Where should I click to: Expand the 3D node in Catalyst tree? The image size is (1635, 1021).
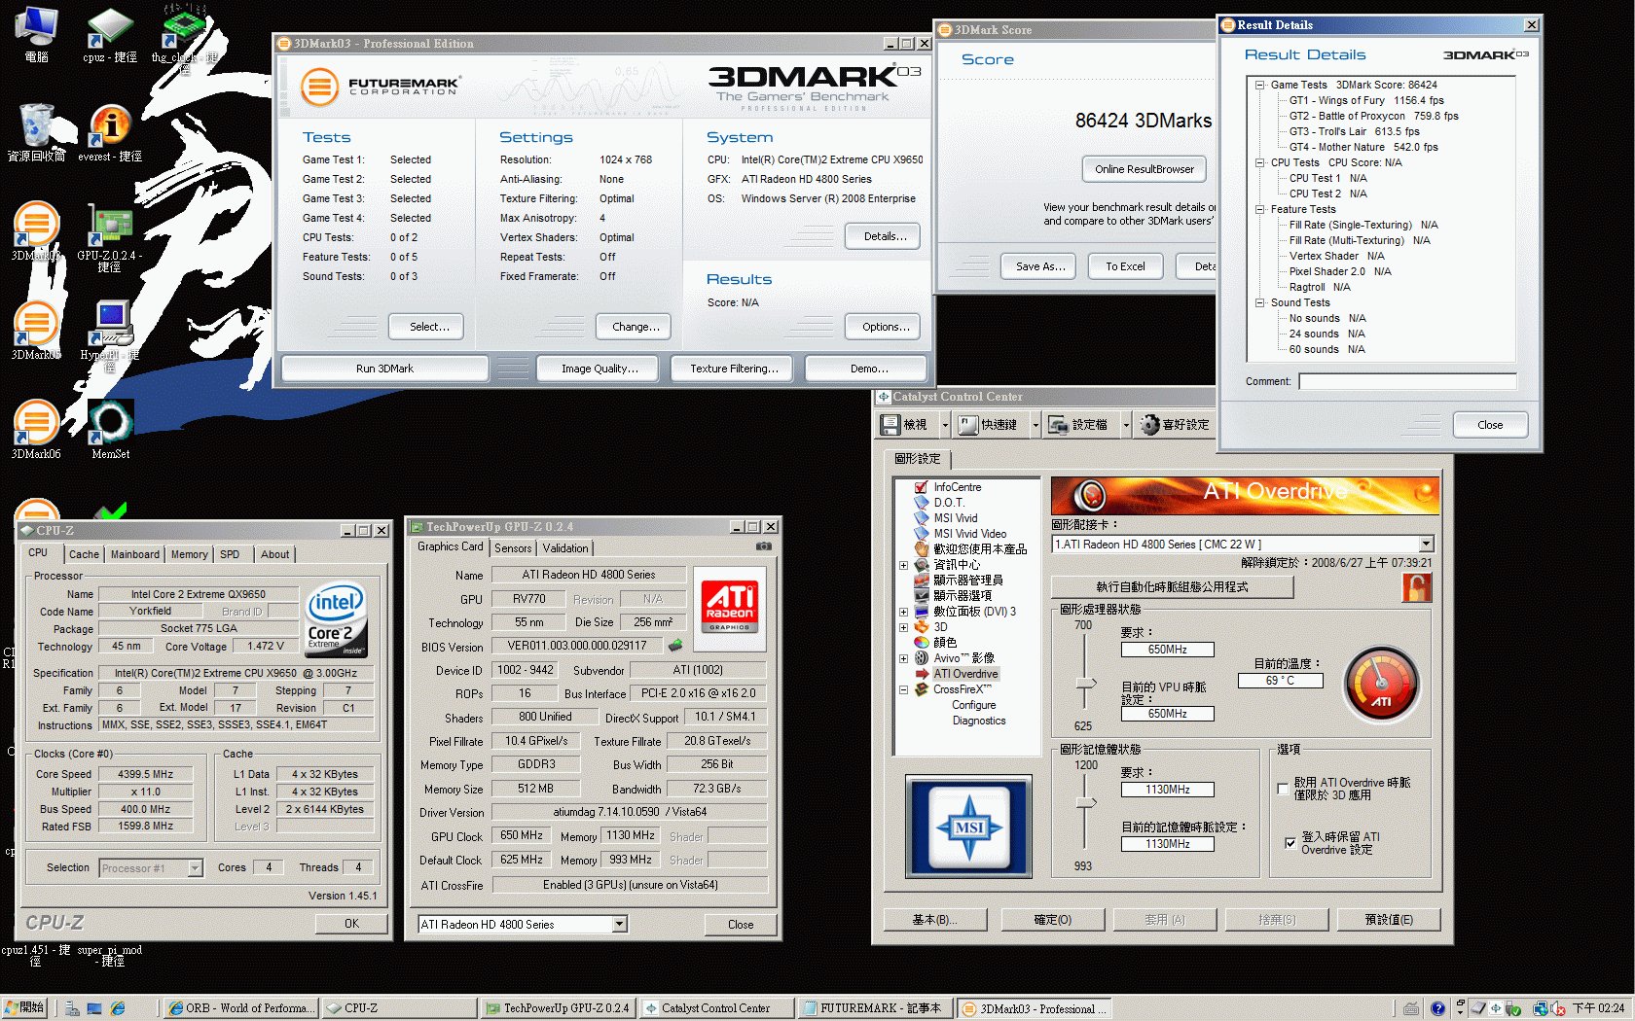pos(903,627)
